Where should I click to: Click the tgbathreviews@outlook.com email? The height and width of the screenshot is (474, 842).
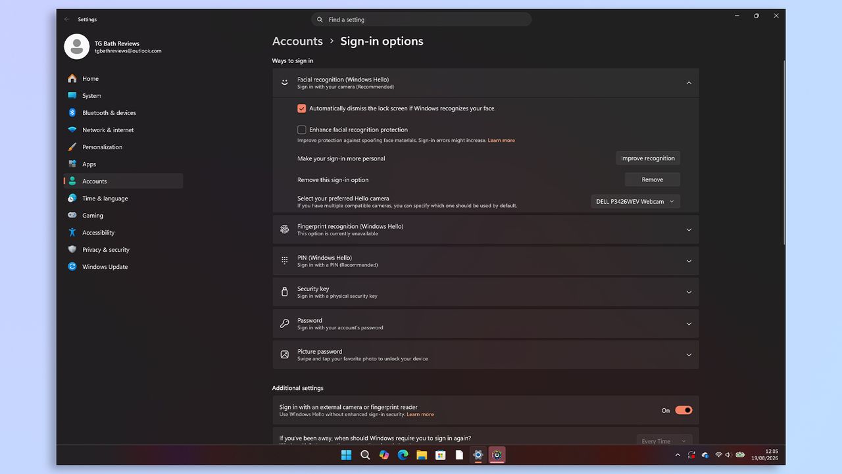128,51
